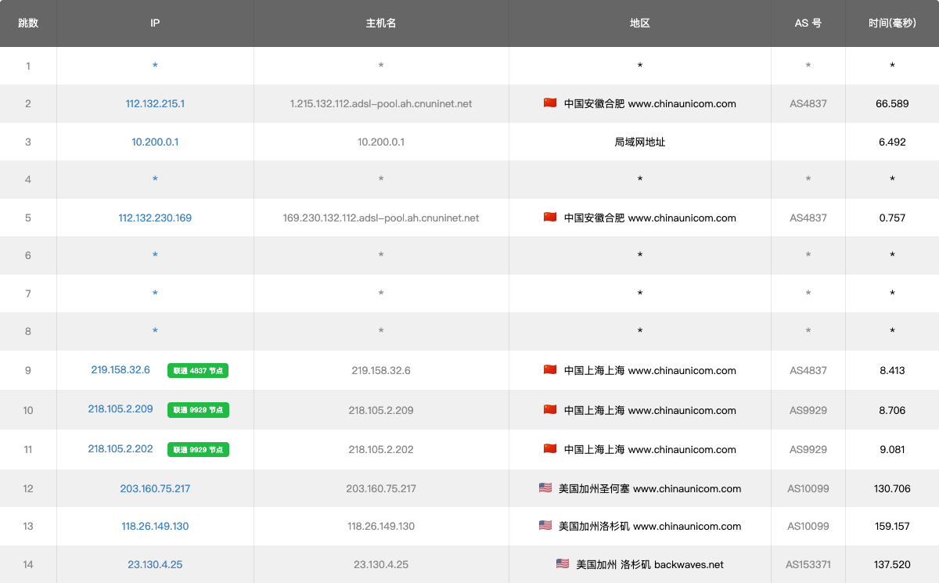Image resolution: width=939 pixels, height=583 pixels.
Task: Open IP link 219.158.32.6
Action: click(x=121, y=369)
